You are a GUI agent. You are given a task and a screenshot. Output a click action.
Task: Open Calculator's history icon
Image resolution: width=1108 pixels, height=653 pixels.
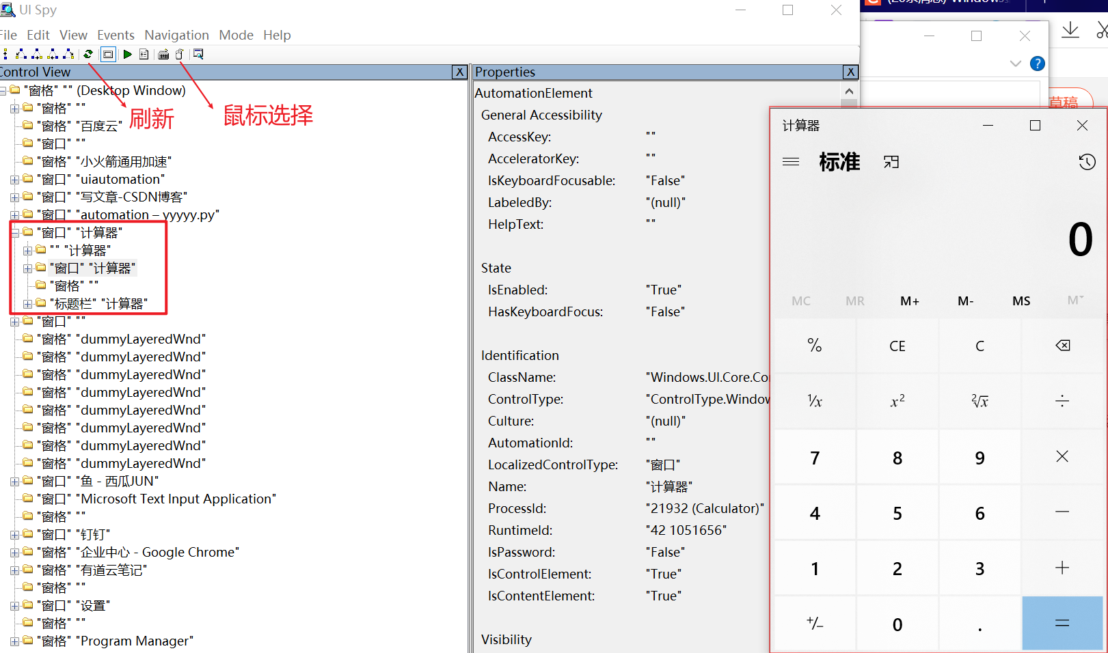click(x=1087, y=162)
